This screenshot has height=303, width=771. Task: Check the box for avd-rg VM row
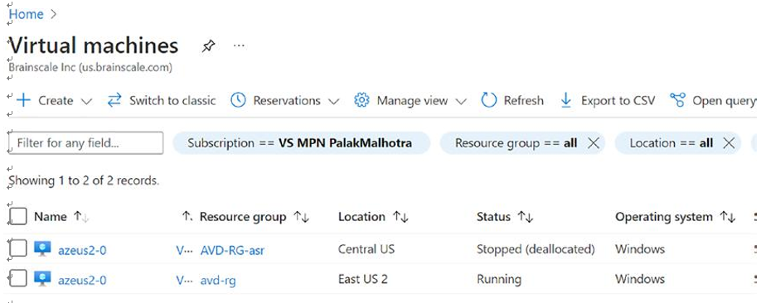tap(18, 279)
